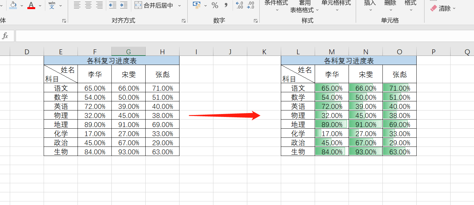Open accounting format dropdown arrow

pyautogui.click(x=205, y=6)
